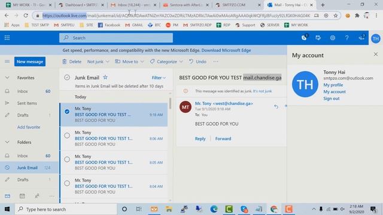Image resolution: width=383 pixels, height=215 pixels.
Task: Click the Forward link under the message
Action: 223,139
